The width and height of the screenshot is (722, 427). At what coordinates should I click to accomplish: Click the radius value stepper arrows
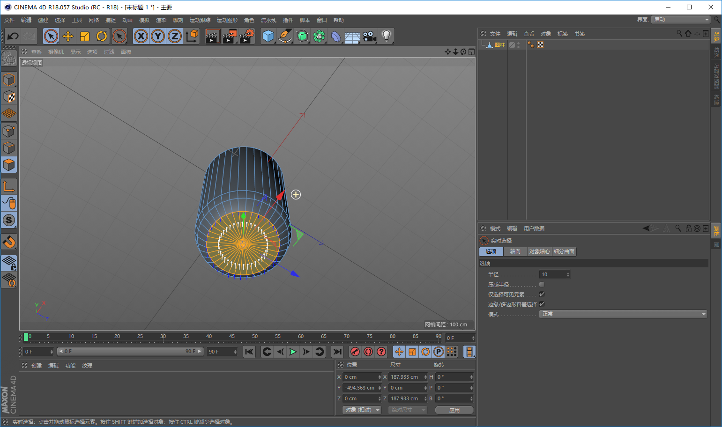click(568, 274)
